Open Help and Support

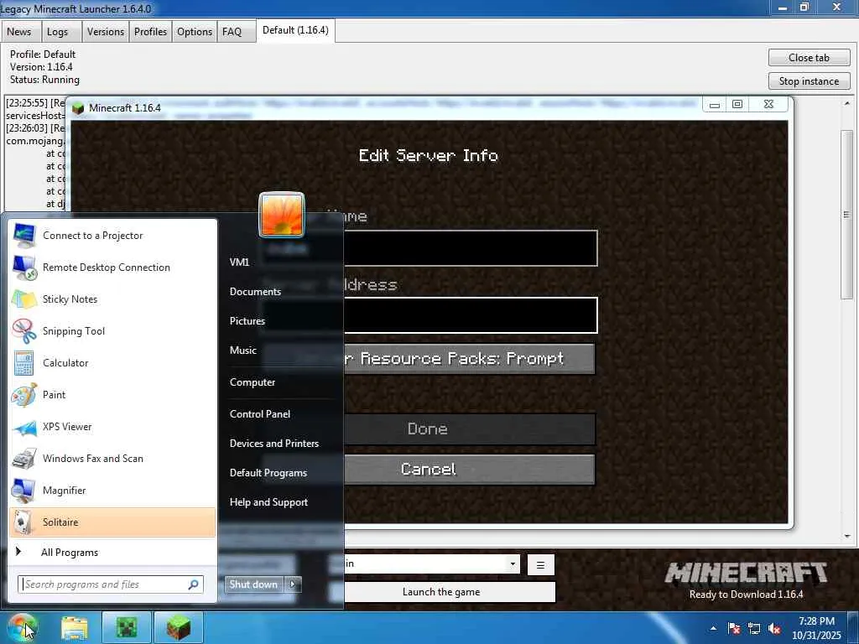(x=269, y=502)
